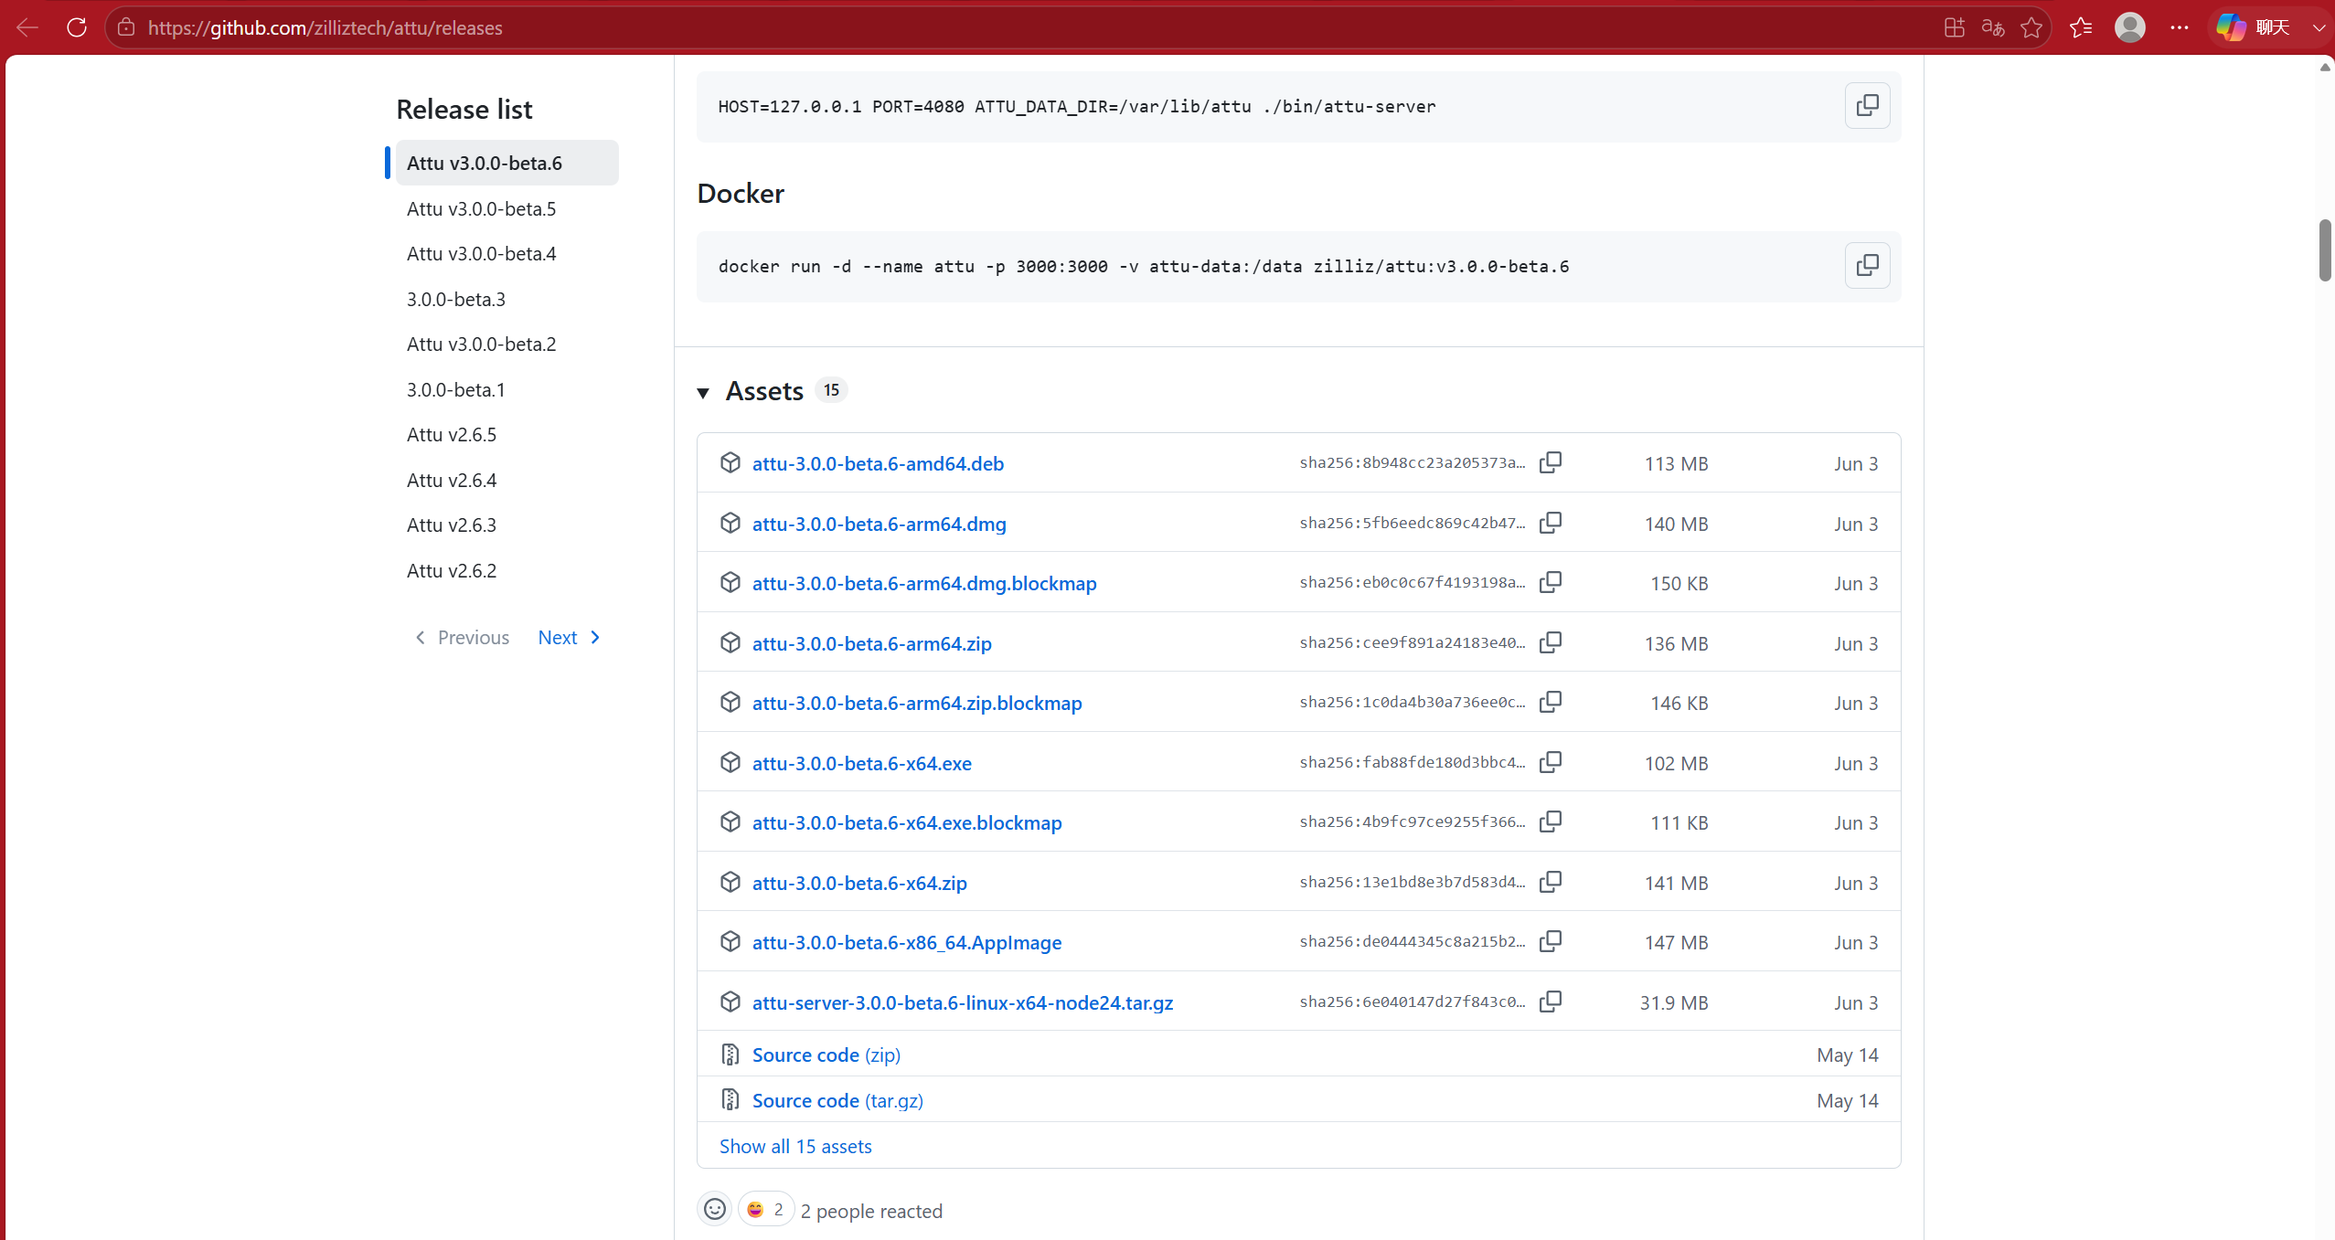
Task: Copy sha256 of arm64.zip.blockmap asset
Action: pos(1551,702)
